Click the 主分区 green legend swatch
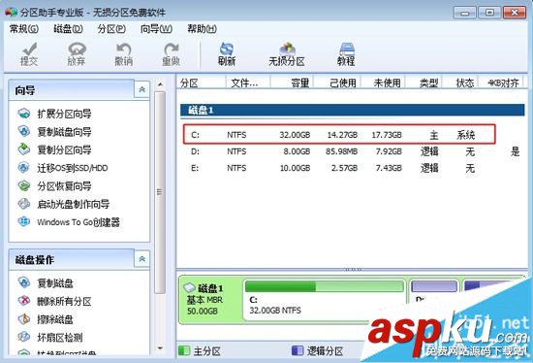Image resolution: width=533 pixels, height=363 pixels. [184, 350]
